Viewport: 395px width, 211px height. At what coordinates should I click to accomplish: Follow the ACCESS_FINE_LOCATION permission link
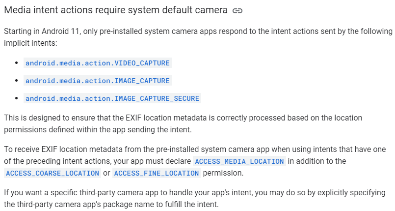(x=157, y=173)
